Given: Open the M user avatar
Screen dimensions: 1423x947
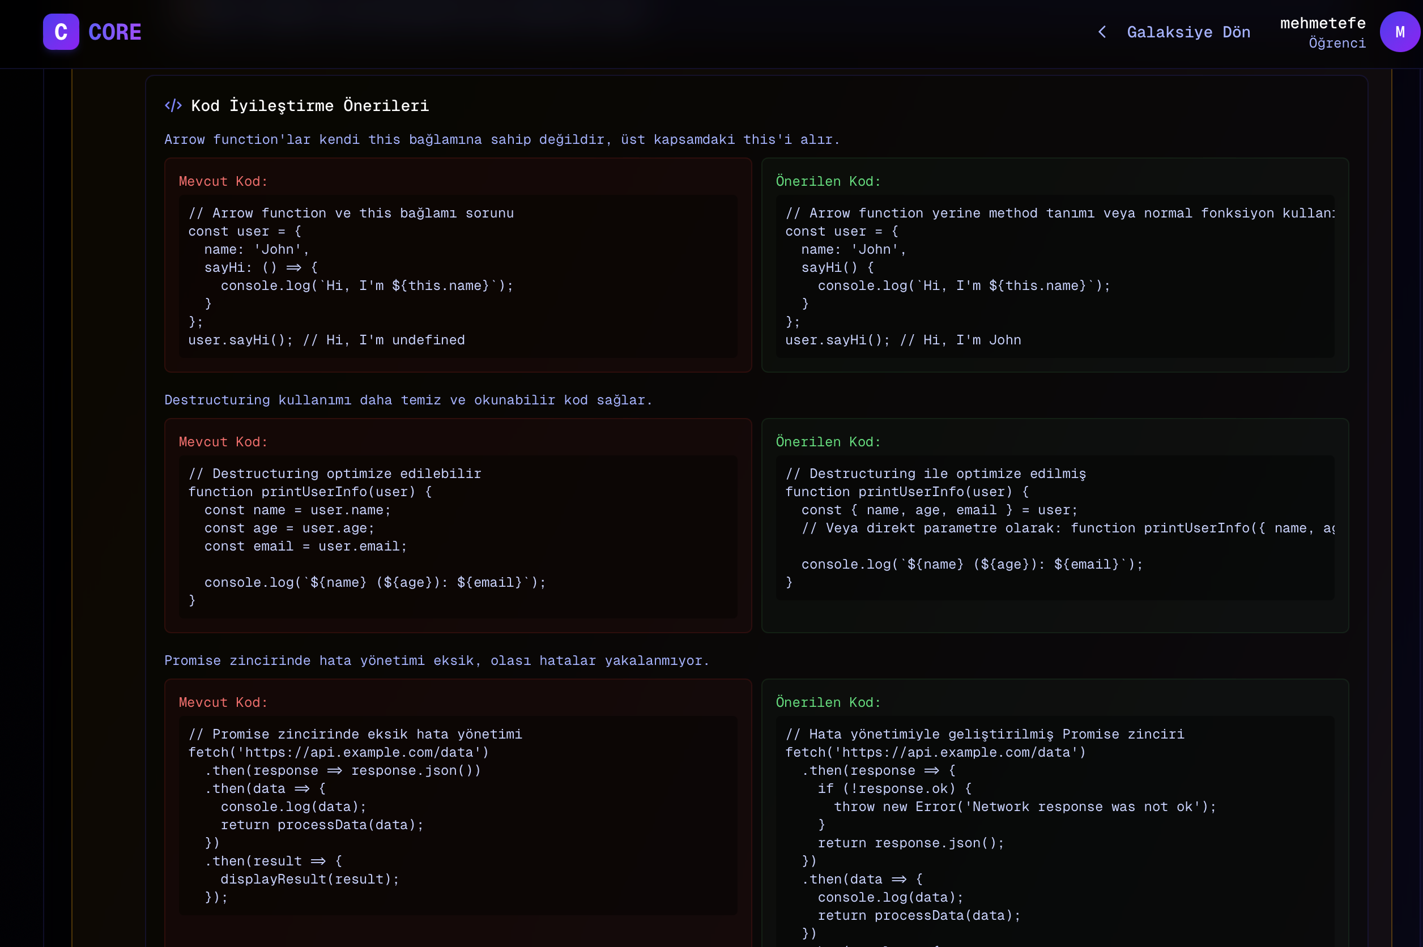Looking at the screenshot, I should [1399, 32].
